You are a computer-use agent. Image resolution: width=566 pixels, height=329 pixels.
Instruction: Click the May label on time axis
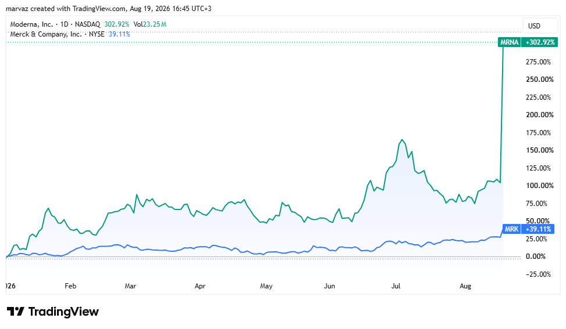click(266, 286)
